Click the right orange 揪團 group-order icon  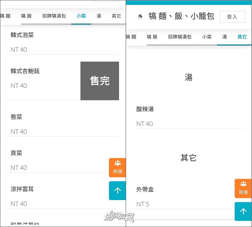pos(243,188)
